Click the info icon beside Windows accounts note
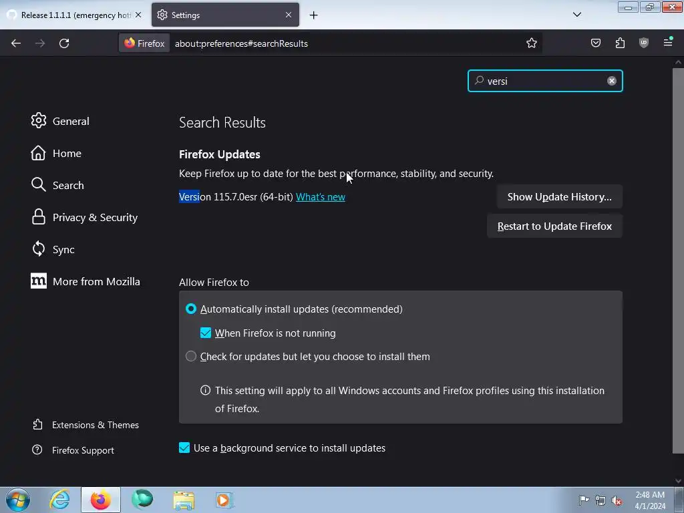Image resolution: width=684 pixels, height=513 pixels. point(205,390)
